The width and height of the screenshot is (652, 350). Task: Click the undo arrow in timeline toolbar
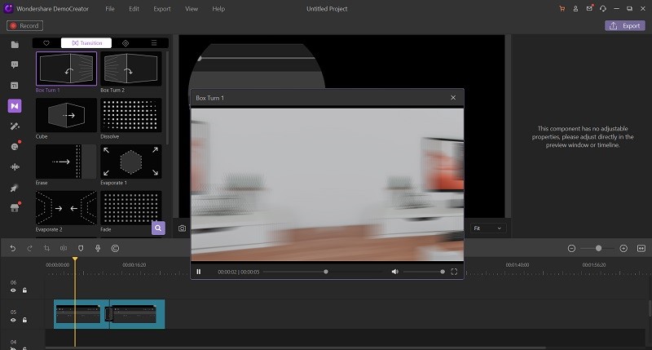(x=13, y=249)
